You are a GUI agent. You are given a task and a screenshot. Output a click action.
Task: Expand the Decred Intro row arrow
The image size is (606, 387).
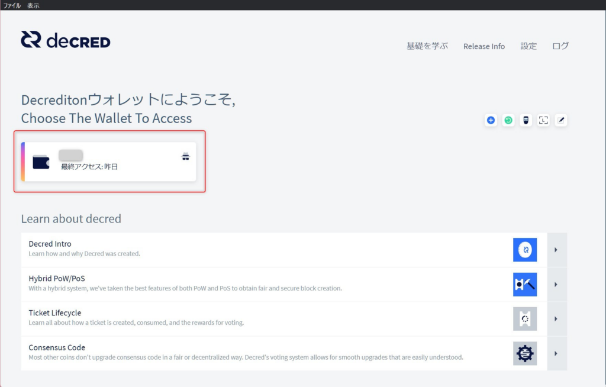556,250
